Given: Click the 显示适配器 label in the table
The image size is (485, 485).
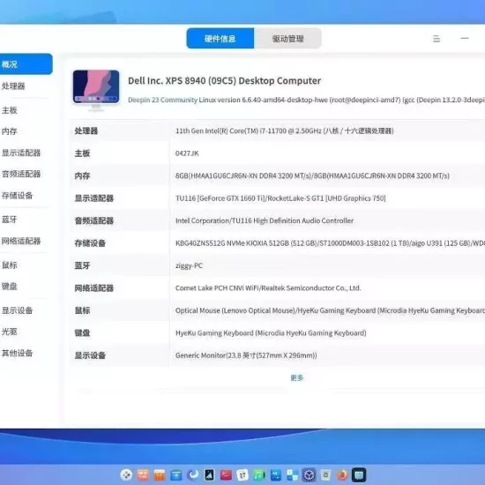Looking at the screenshot, I should 94,198.
